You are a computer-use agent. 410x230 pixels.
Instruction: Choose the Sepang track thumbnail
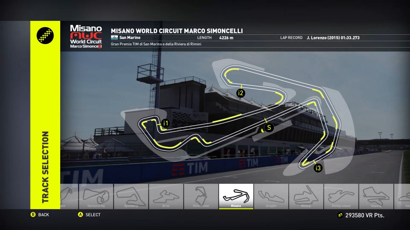(x=376, y=196)
